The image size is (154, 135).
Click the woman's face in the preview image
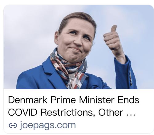tap(75, 41)
